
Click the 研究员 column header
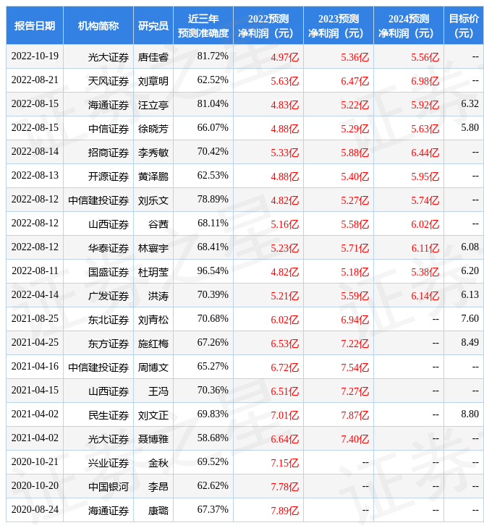tap(153, 25)
